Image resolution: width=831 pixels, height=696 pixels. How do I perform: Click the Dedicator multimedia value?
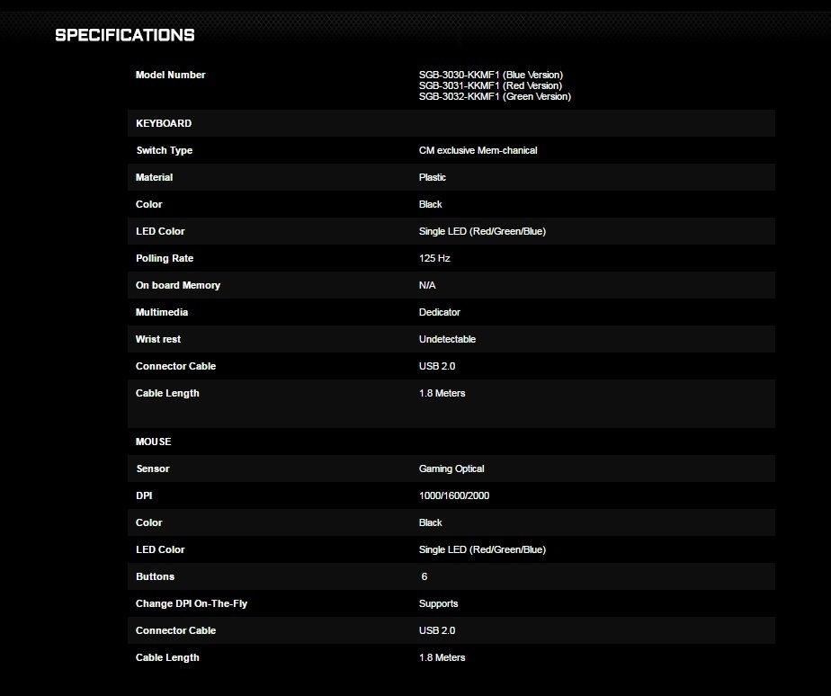440,312
